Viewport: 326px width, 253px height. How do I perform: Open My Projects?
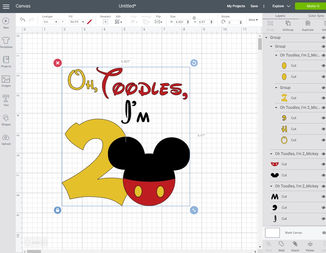236,6
